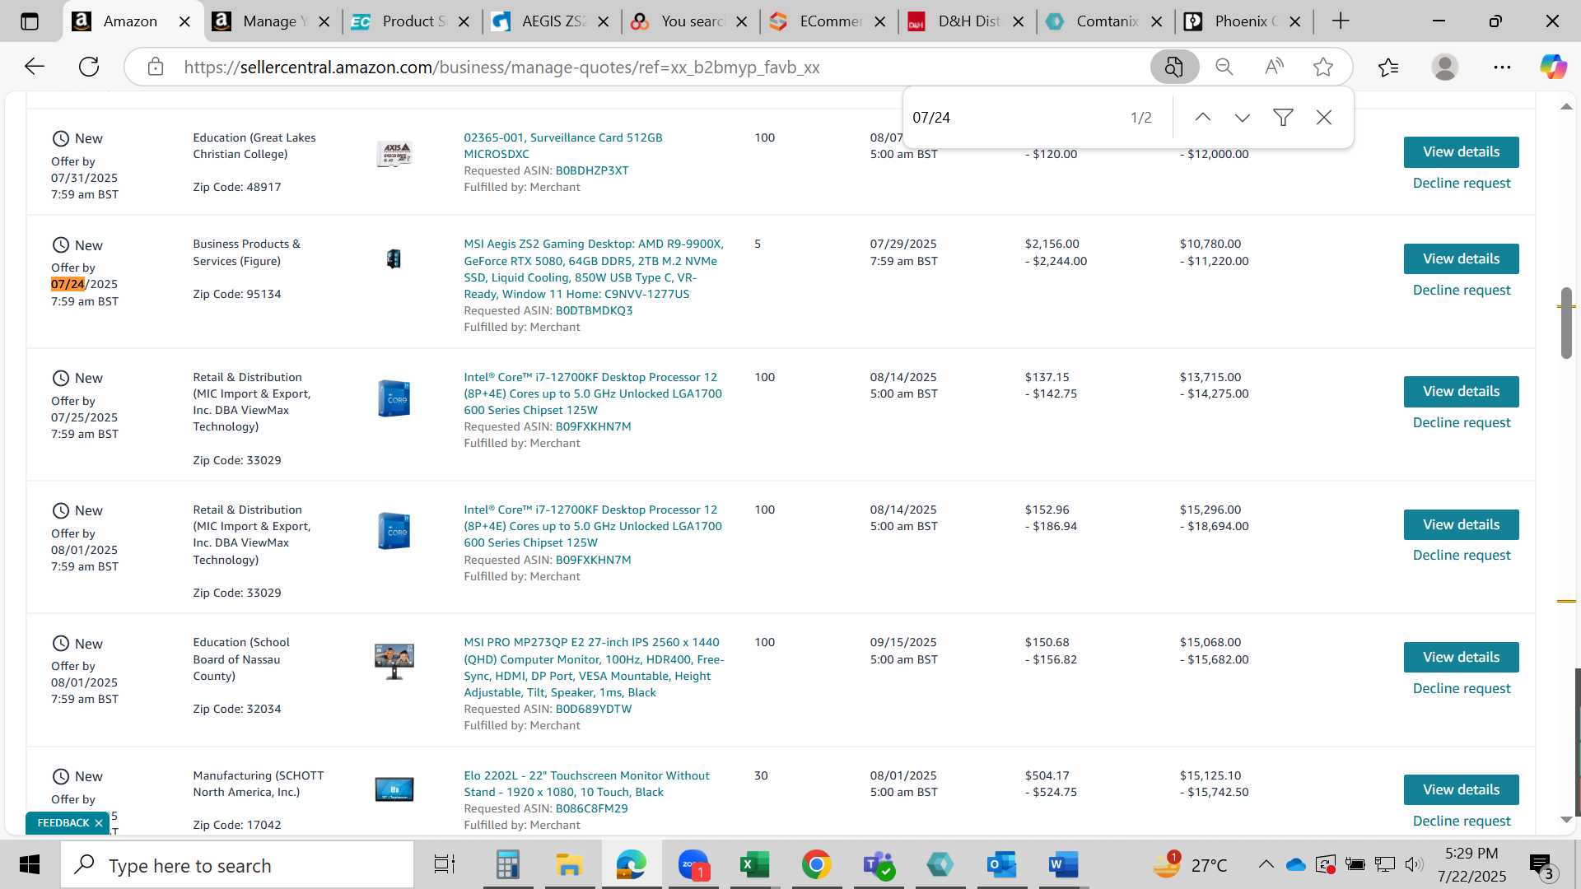
Task: Close the ECommer tab
Action: click(880, 22)
